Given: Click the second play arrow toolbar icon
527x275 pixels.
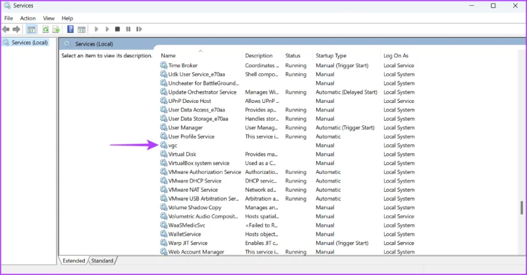Looking at the screenshot, I should click(x=107, y=29).
